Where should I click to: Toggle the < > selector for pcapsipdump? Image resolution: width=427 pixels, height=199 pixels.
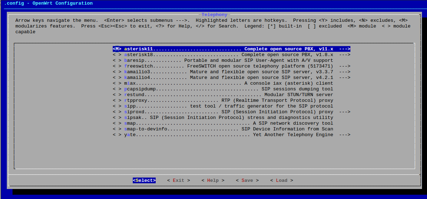[x=117, y=89]
